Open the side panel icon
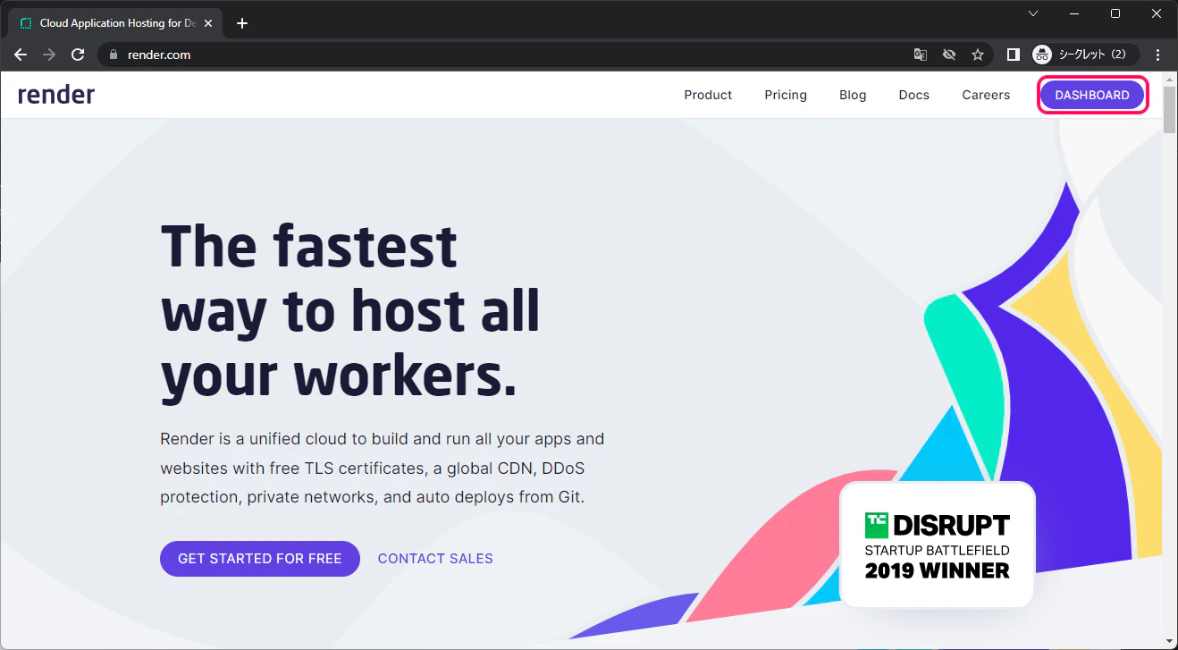1178x650 pixels. click(x=1013, y=55)
